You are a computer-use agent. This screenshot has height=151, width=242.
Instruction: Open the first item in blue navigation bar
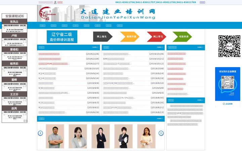point(42,26)
